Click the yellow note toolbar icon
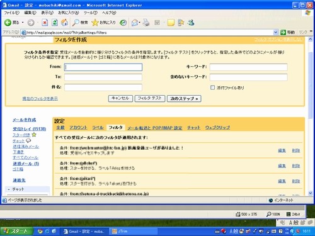 pos(171,23)
